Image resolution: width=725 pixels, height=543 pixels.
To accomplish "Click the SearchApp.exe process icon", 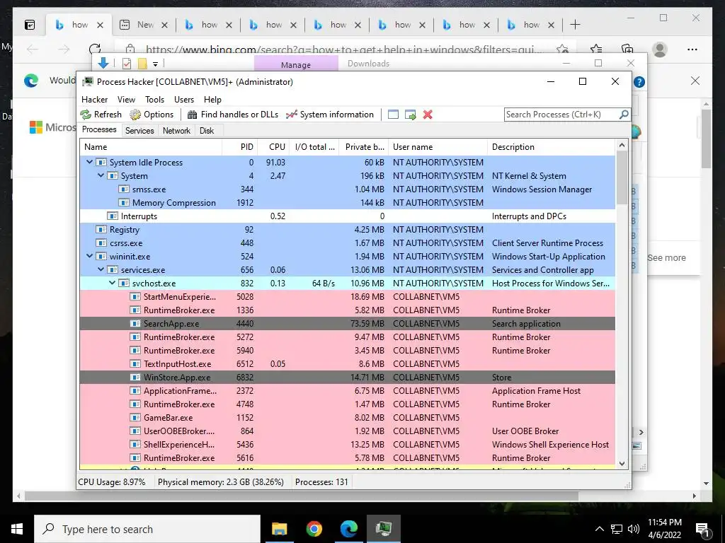I will pyautogui.click(x=135, y=324).
